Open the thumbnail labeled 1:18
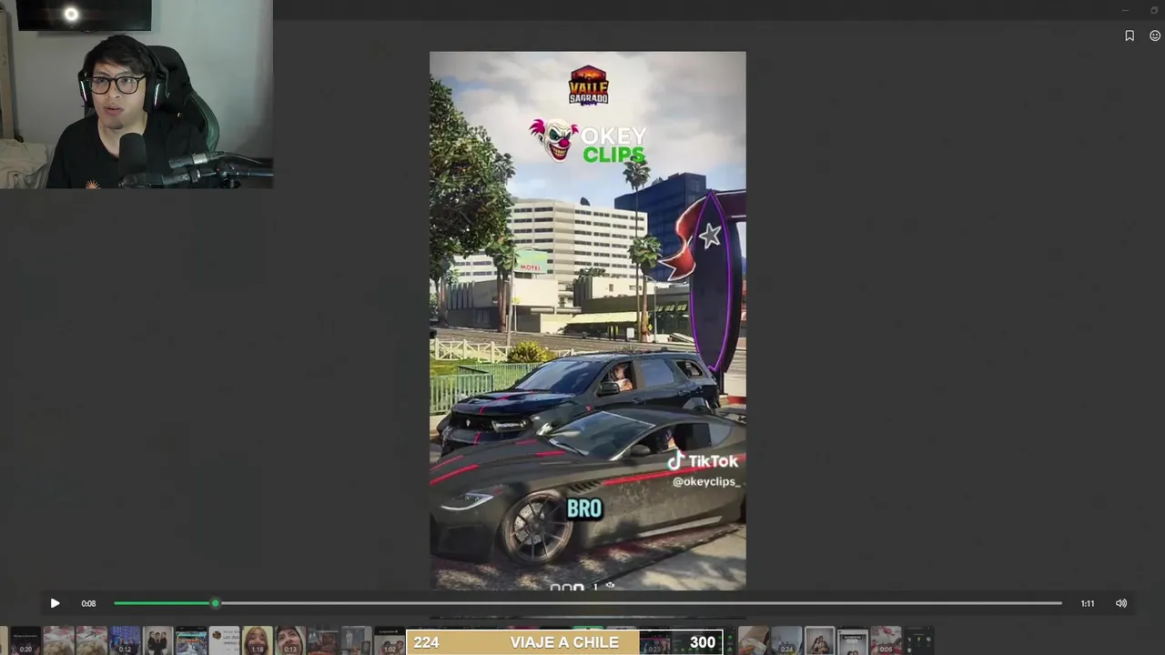This screenshot has height=655, width=1165. [x=258, y=640]
